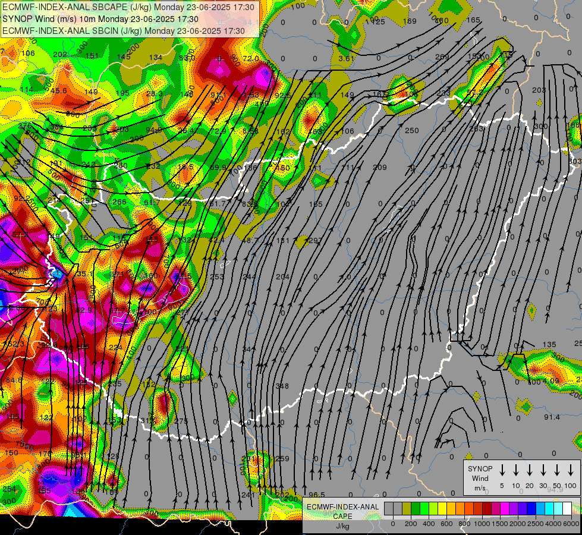The image size is (582, 535).
Task: Click the map value 275
Action: (181, 421)
